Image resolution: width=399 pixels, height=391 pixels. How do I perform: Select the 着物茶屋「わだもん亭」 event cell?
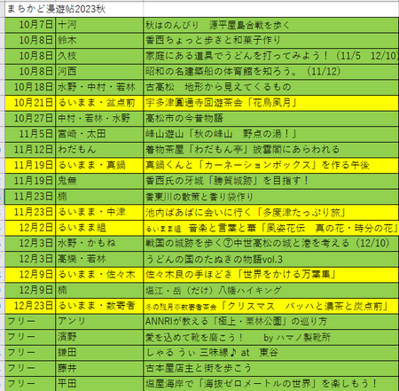point(271,150)
